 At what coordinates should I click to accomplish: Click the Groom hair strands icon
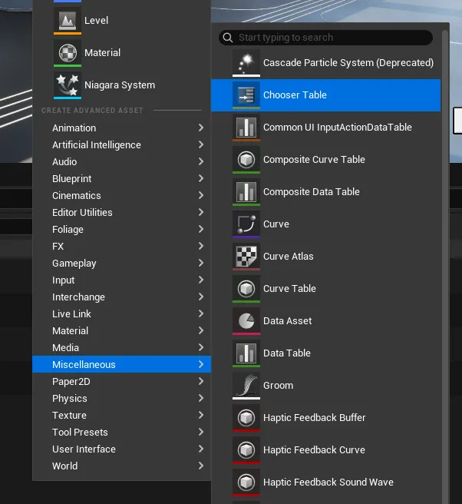tap(246, 386)
